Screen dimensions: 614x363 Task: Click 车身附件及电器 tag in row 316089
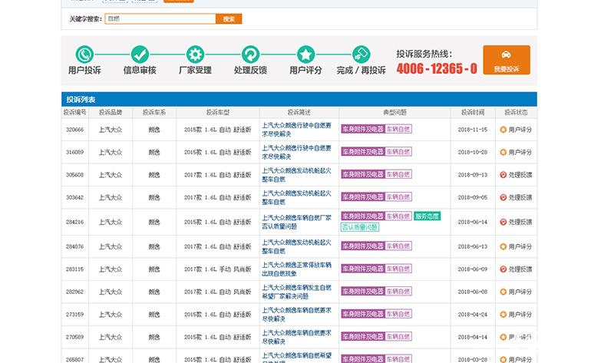361,152
